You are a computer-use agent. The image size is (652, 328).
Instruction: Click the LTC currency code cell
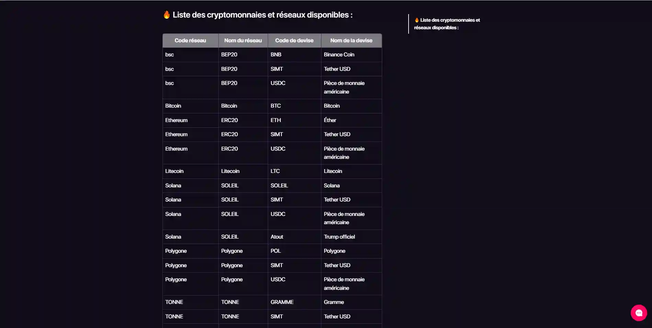(x=294, y=171)
